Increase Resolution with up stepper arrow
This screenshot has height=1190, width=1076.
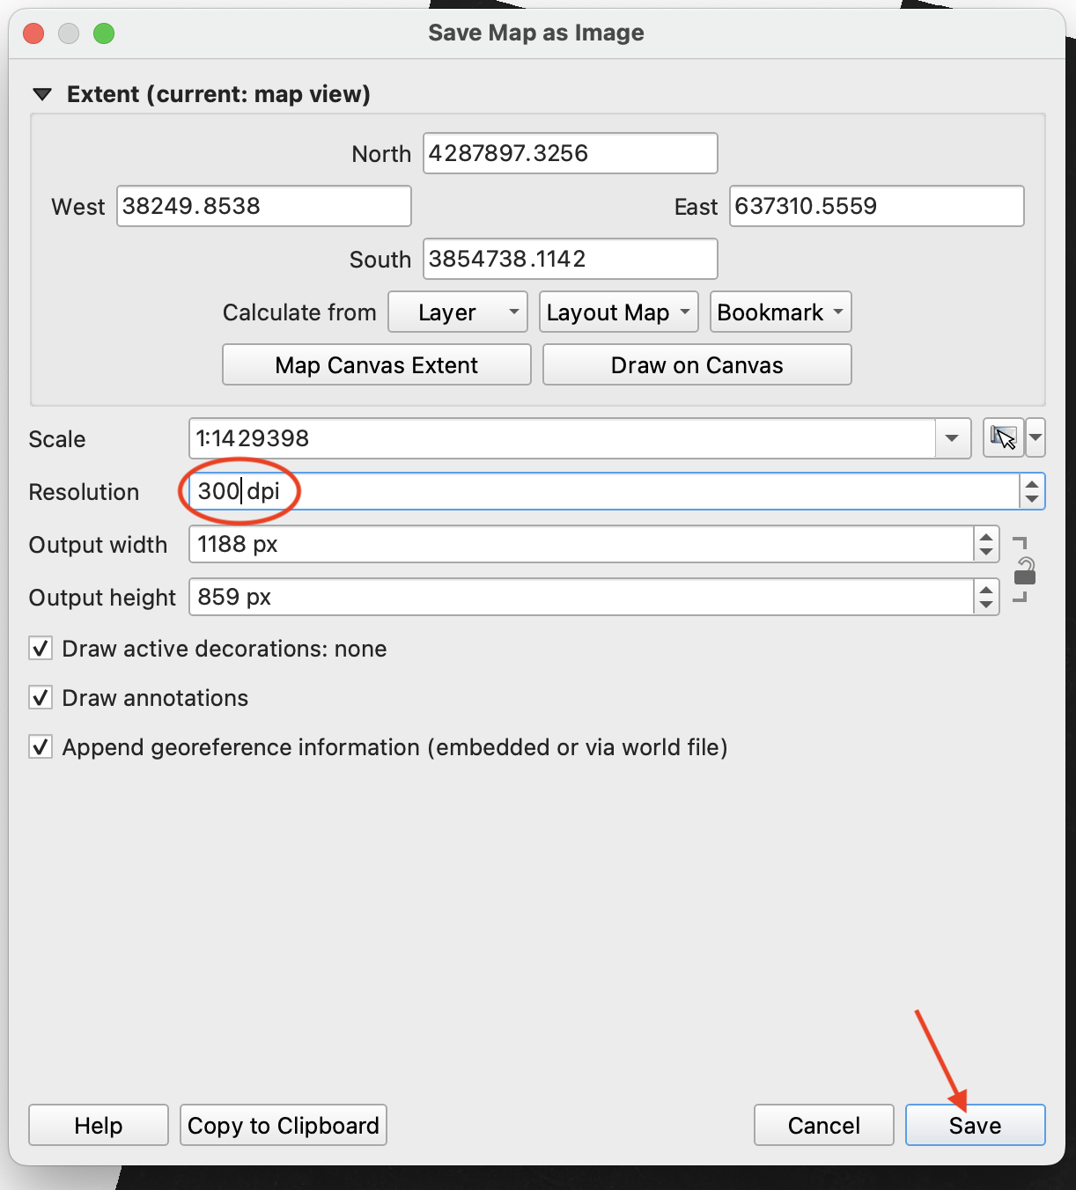pos(1032,483)
